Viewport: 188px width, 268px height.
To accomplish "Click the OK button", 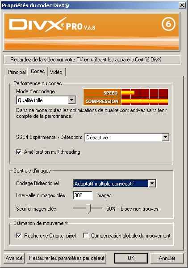I will 131,258.
